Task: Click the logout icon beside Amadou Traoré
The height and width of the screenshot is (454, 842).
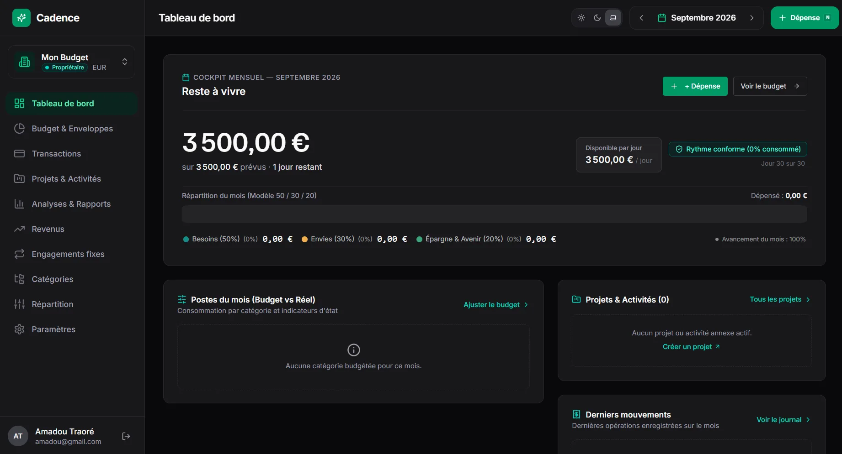Action: 126,436
